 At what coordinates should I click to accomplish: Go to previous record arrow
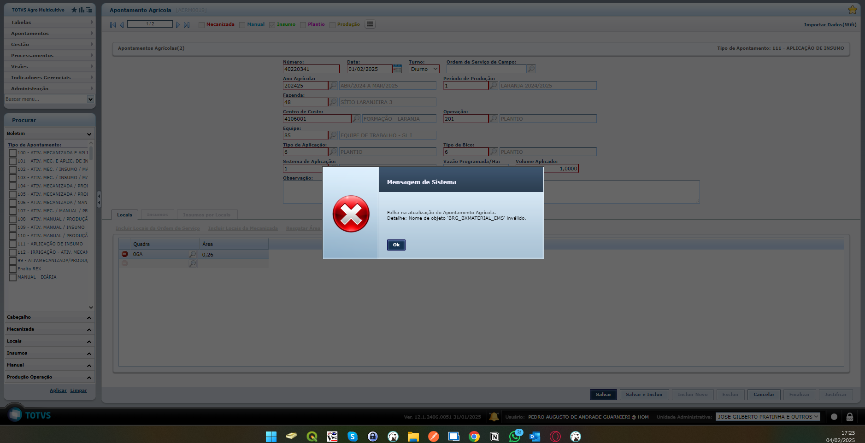click(122, 25)
